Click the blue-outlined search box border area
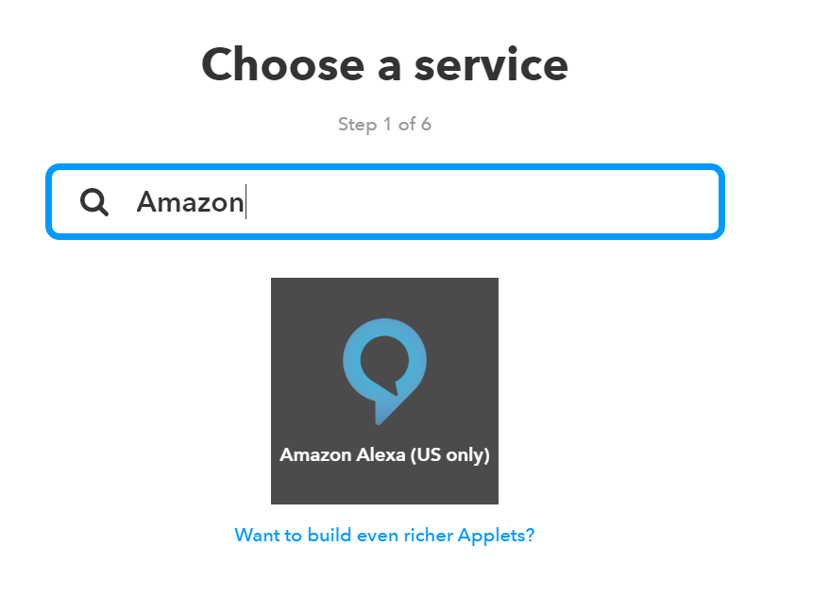This screenshot has width=813, height=615. (385, 167)
